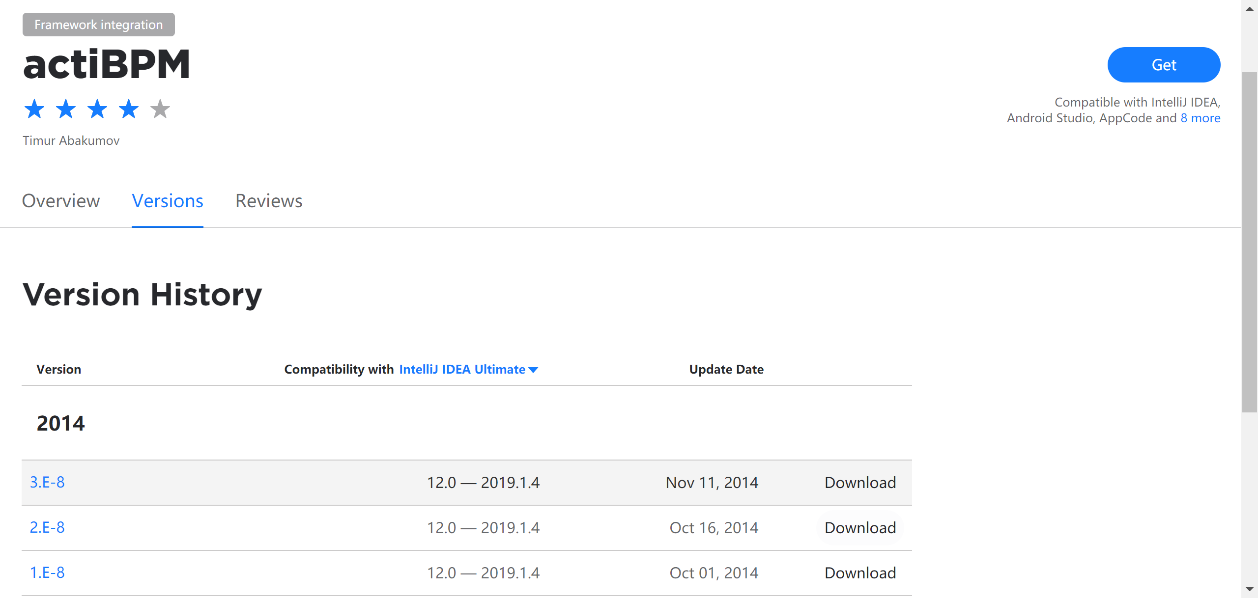Switch to the Overview tab
This screenshot has width=1258, height=598.
pyautogui.click(x=61, y=201)
